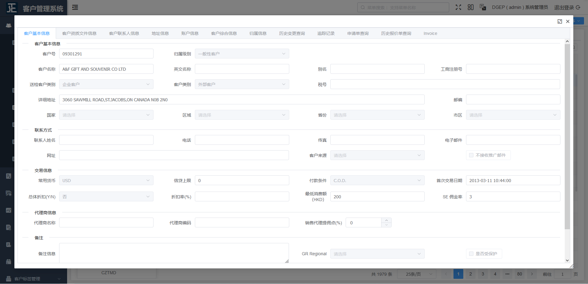Screen dimensions: 588x284
Task: Open the 区域 dropdown
Action: coord(242,115)
